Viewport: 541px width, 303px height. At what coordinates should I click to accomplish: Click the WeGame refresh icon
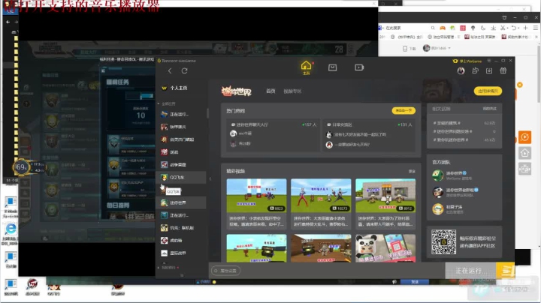point(185,71)
